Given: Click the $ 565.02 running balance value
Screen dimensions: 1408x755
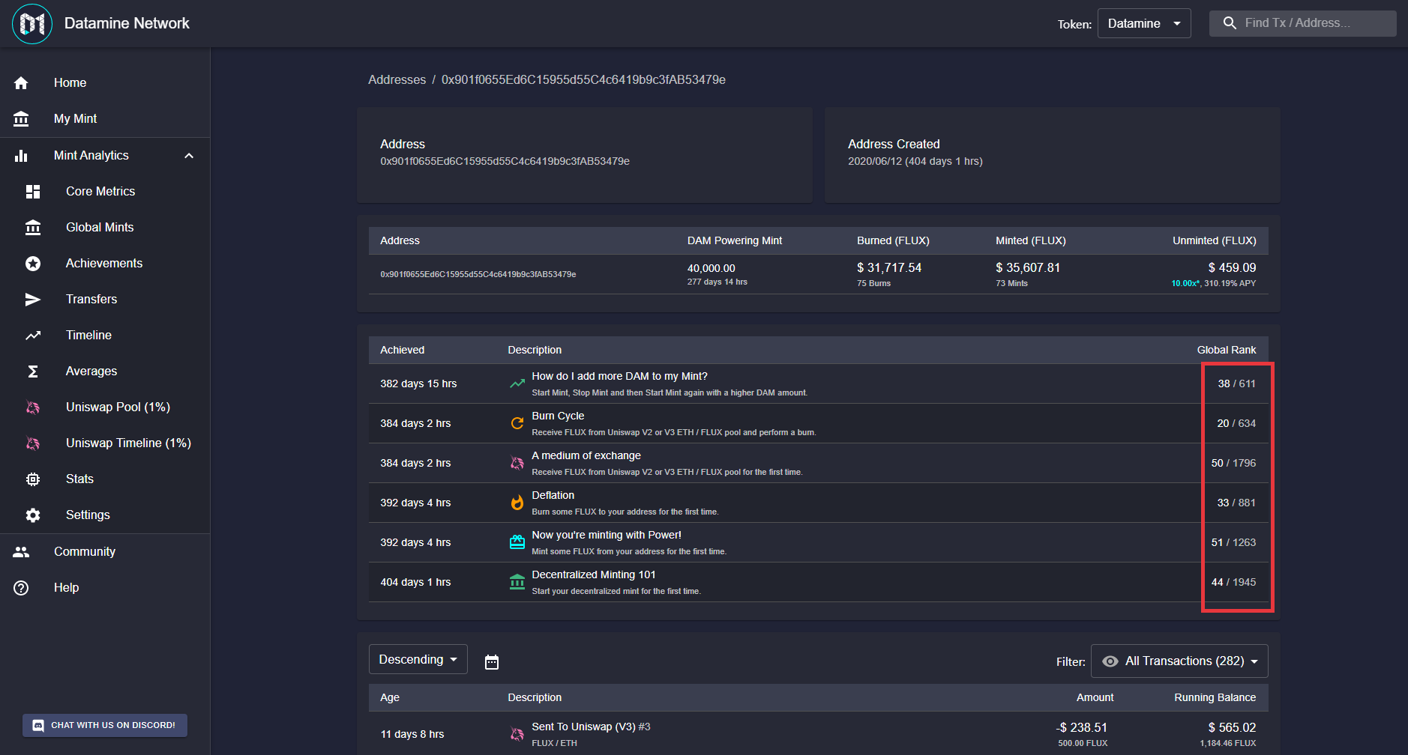Looking at the screenshot, I should coord(1232,728).
